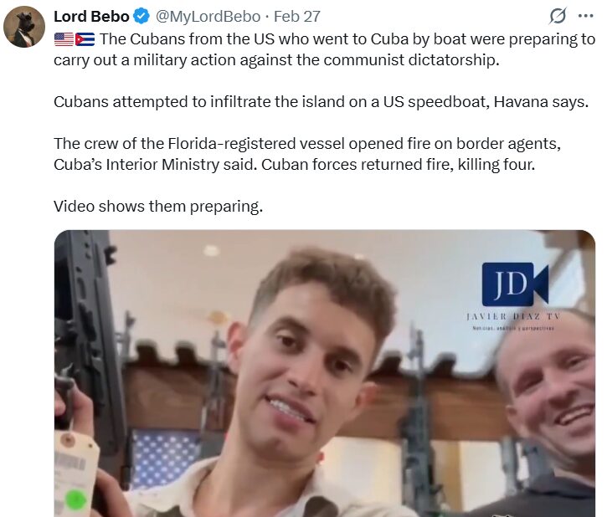This screenshot has height=517, width=607.
Task: Click the blue verified badge
Action: 141,17
